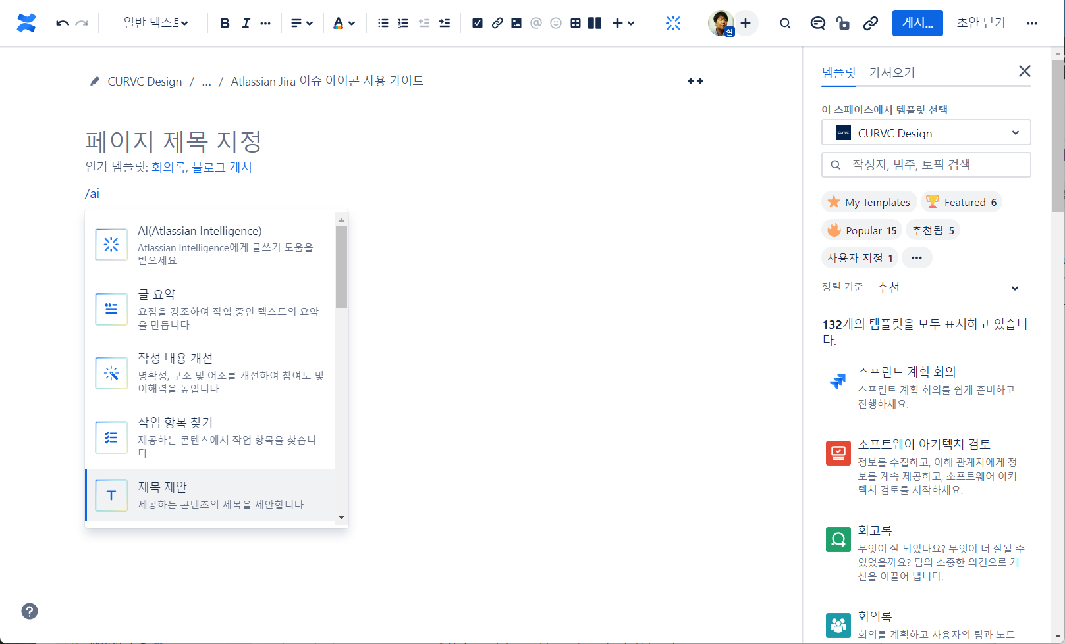Open the 정렬 기준 추천 sort dropdown
This screenshot has height=644, width=1065.
coord(948,288)
